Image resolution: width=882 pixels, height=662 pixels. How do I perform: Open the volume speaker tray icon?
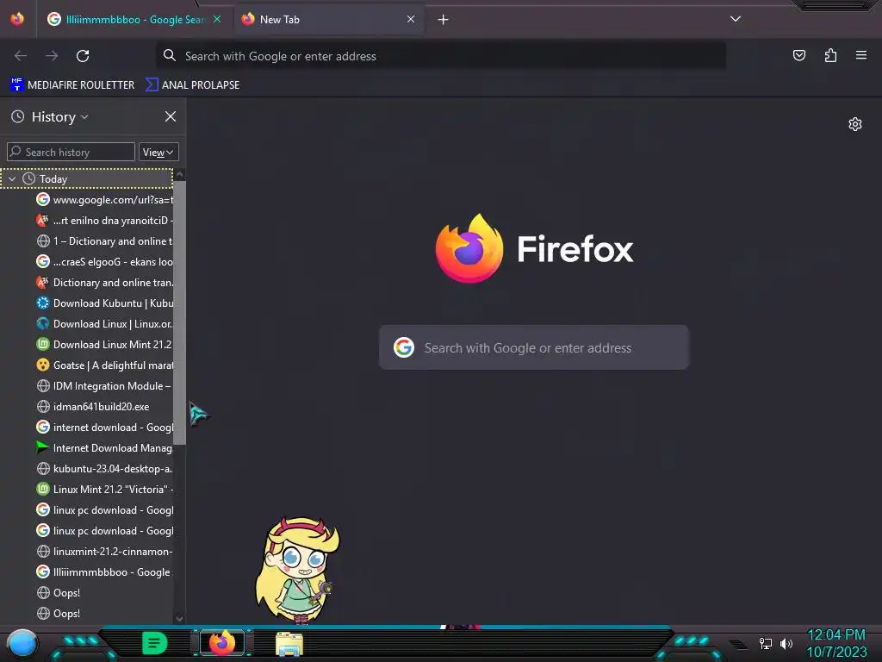pyautogui.click(x=786, y=643)
